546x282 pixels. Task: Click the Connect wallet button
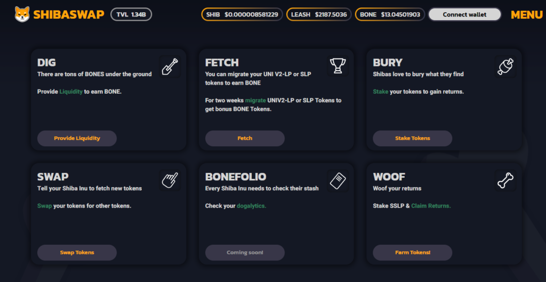point(464,14)
